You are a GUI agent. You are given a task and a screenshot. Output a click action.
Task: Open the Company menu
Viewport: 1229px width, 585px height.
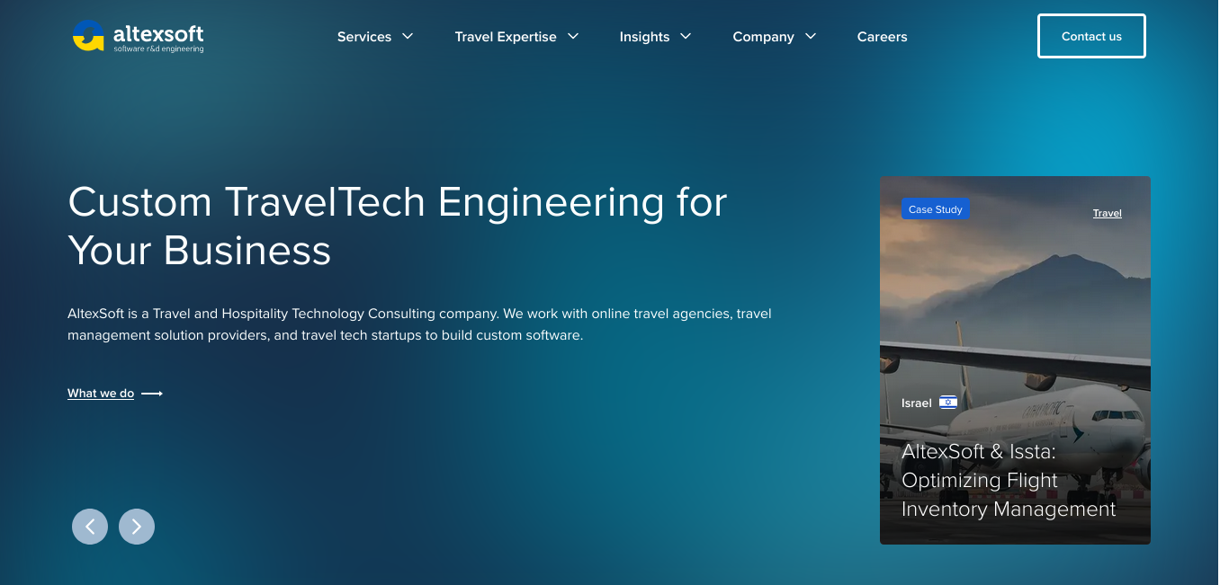pyautogui.click(x=763, y=37)
